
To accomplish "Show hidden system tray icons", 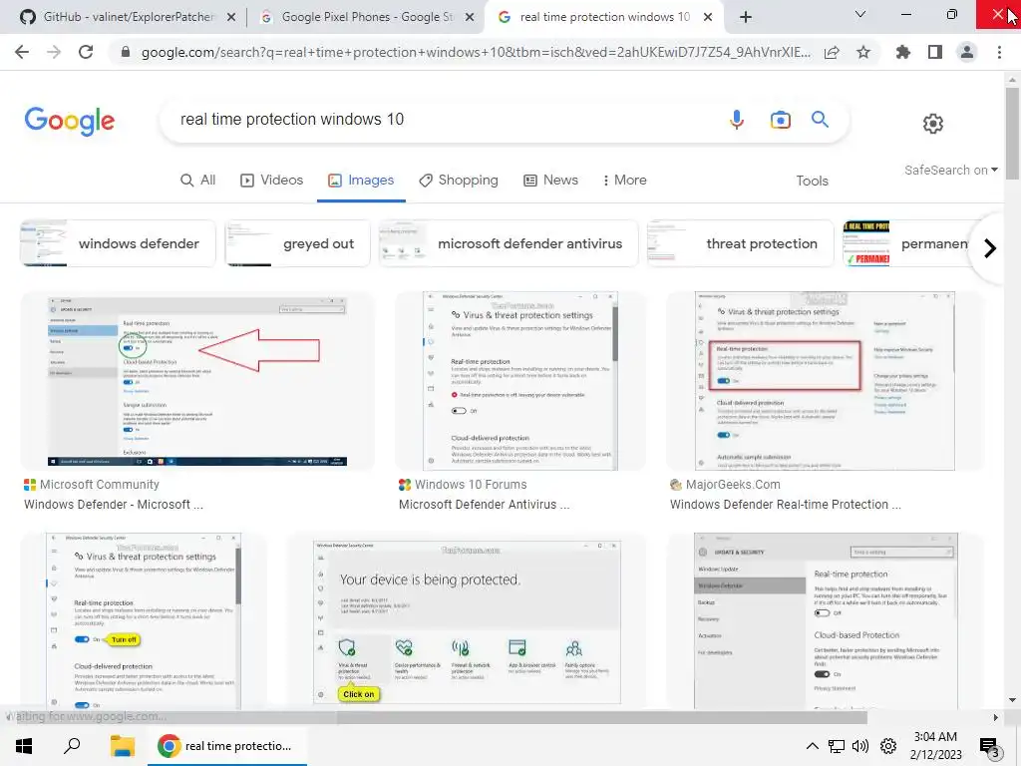I will 812,746.
